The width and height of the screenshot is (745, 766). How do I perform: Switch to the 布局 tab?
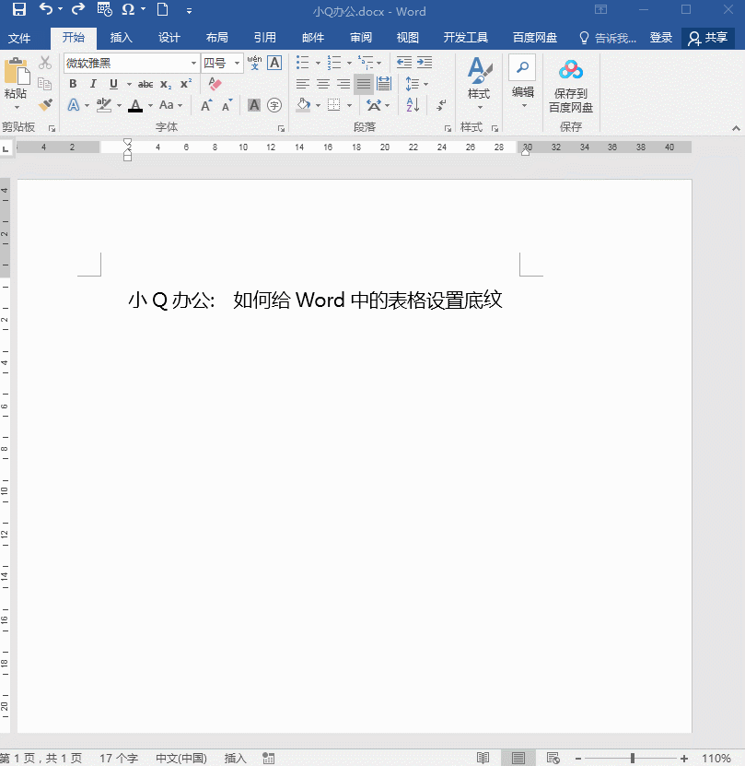coord(216,38)
